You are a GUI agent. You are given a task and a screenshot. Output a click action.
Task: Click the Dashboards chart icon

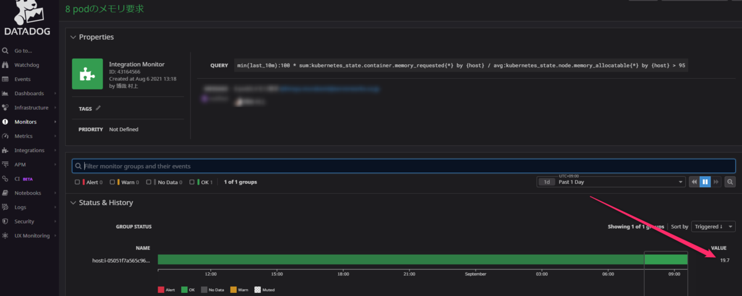(5, 93)
